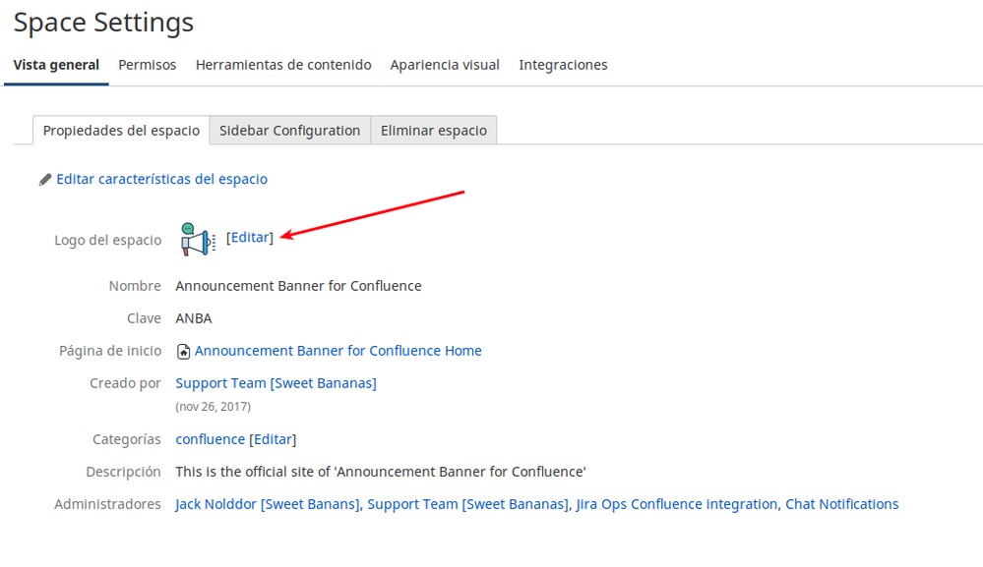Image resolution: width=983 pixels, height=567 pixels.
Task: Open the Sidebar Configuration sub-tab
Action: pyautogui.click(x=289, y=130)
